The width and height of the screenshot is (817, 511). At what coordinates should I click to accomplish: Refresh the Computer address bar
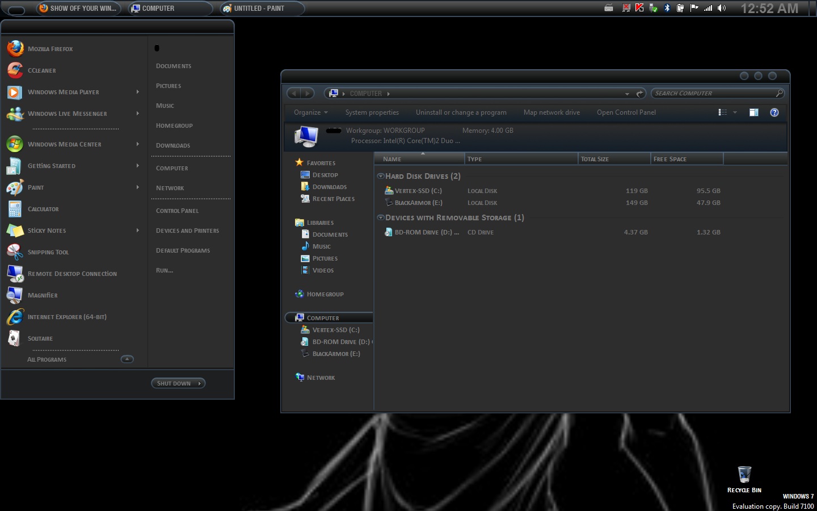[x=639, y=94]
